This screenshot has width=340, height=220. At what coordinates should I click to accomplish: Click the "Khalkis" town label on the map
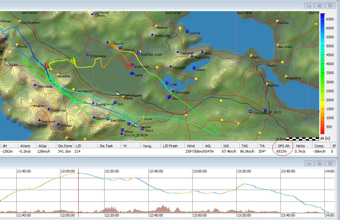tap(272, 65)
